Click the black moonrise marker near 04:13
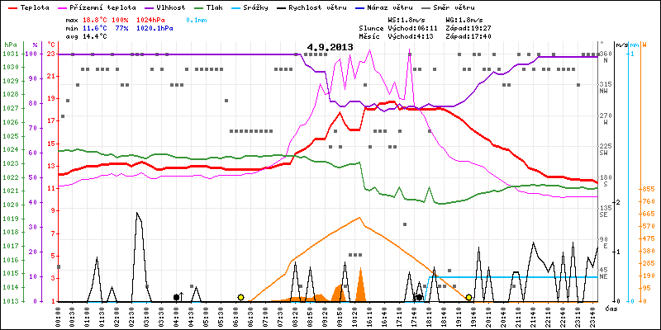Image resolution: width=661 pixels, height=330 pixels. [x=176, y=297]
